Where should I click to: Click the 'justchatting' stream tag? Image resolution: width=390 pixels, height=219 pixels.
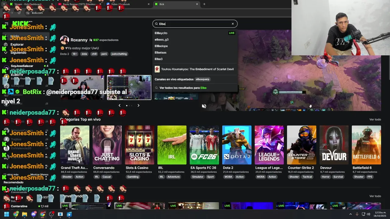(119, 54)
